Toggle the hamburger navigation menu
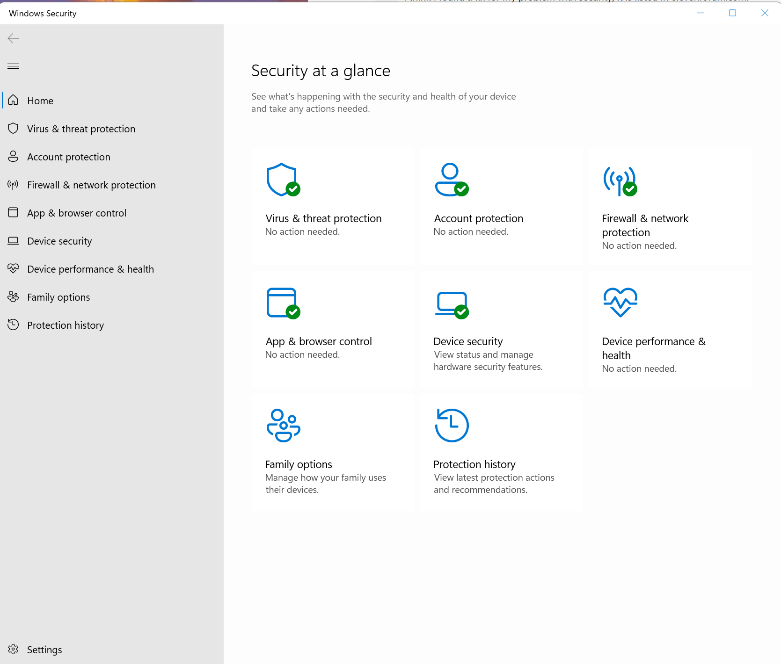This screenshot has width=781, height=664. coord(13,66)
